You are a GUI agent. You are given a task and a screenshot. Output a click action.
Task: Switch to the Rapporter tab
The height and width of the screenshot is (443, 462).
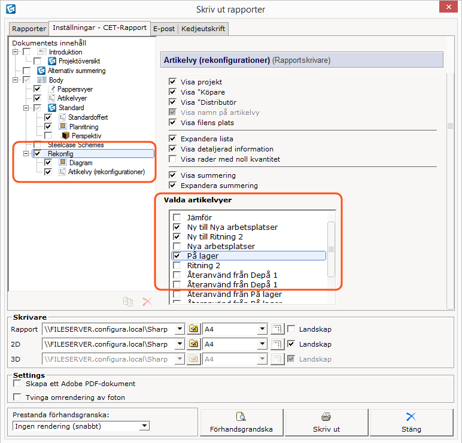point(29,29)
